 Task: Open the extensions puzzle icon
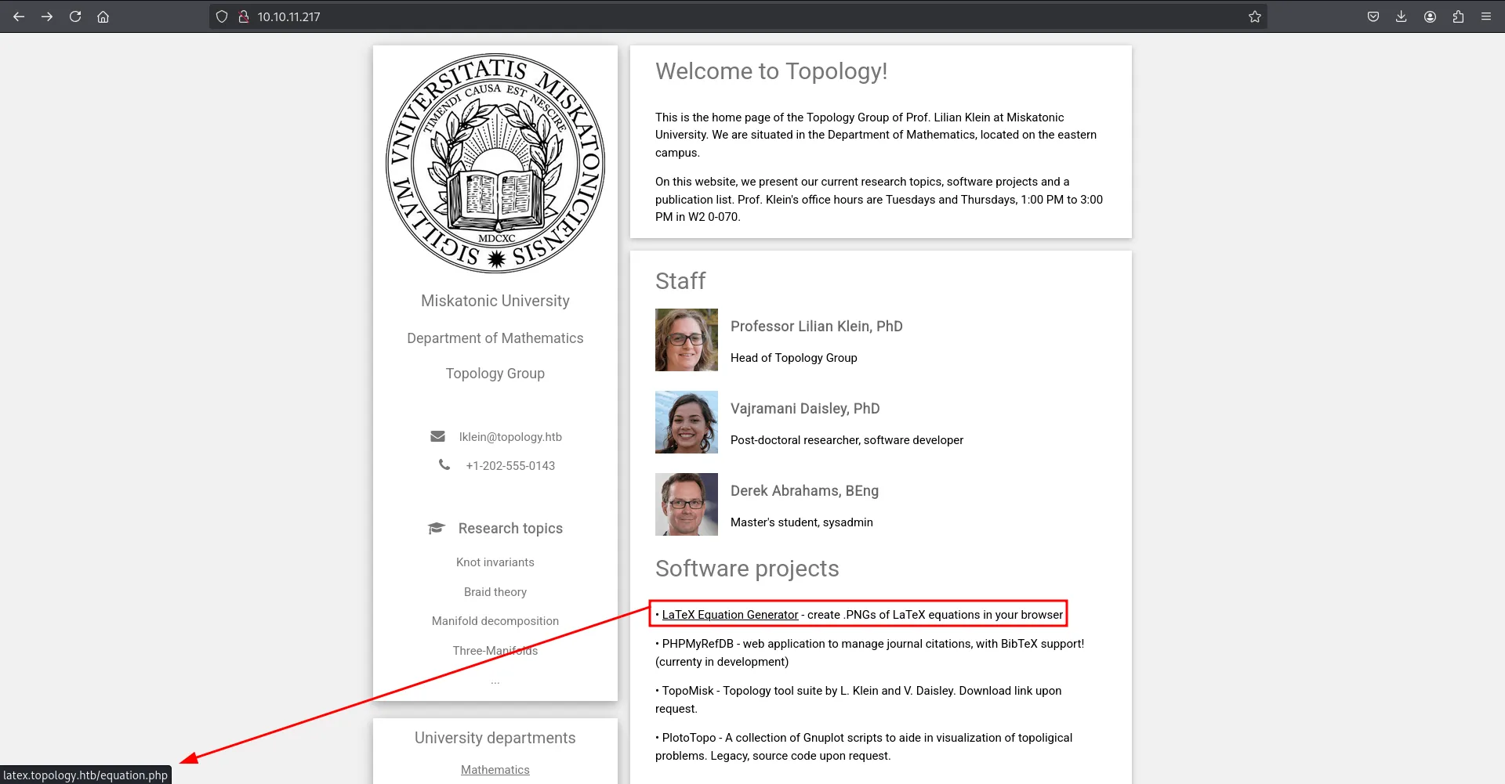tap(1458, 16)
